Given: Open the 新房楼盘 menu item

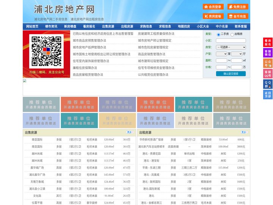Looking at the screenshot, I should (70, 27).
